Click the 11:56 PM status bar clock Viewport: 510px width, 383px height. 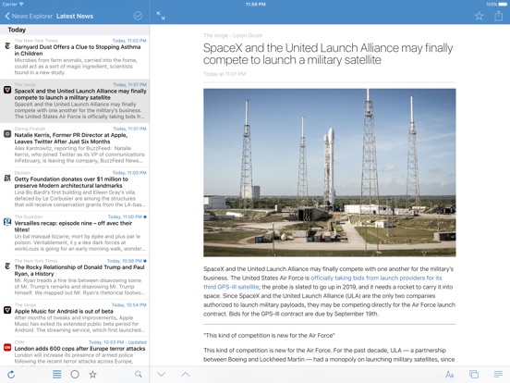click(255, 5)
